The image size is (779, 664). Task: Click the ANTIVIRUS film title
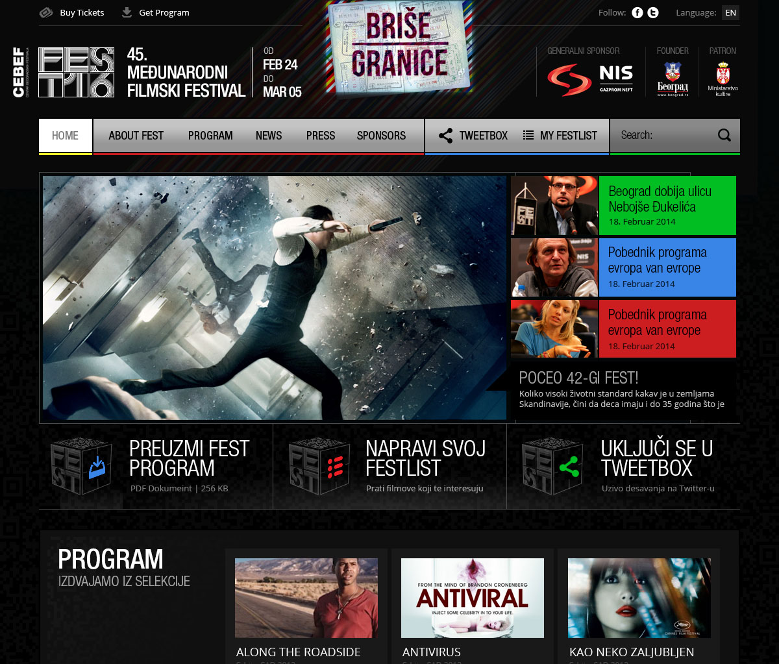(432, 652)
